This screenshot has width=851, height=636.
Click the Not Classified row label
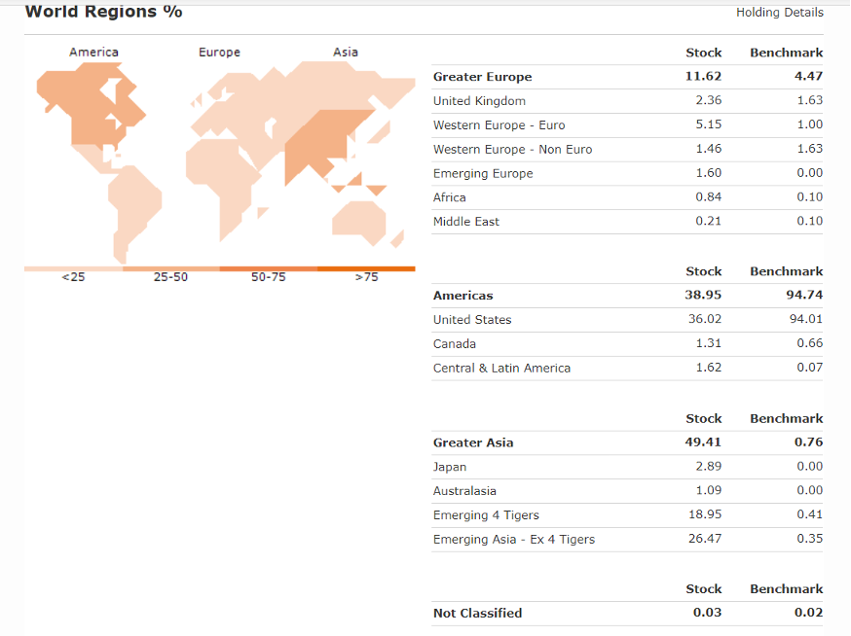(477, 613)
